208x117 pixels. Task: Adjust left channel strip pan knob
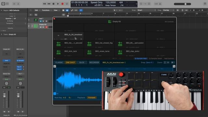6,84
